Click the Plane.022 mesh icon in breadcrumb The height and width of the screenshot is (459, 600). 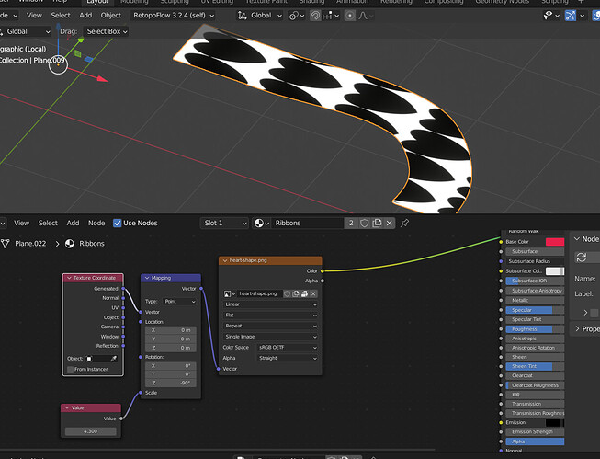[5, 244]
